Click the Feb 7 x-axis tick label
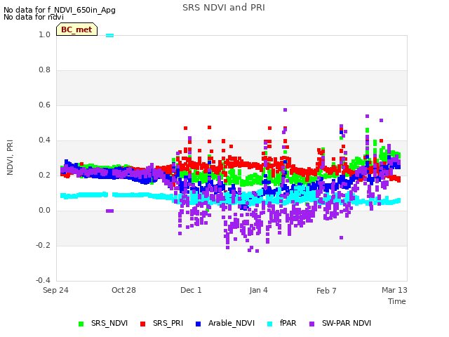This screenshot has width=449, height=337. tap(326, 291)
